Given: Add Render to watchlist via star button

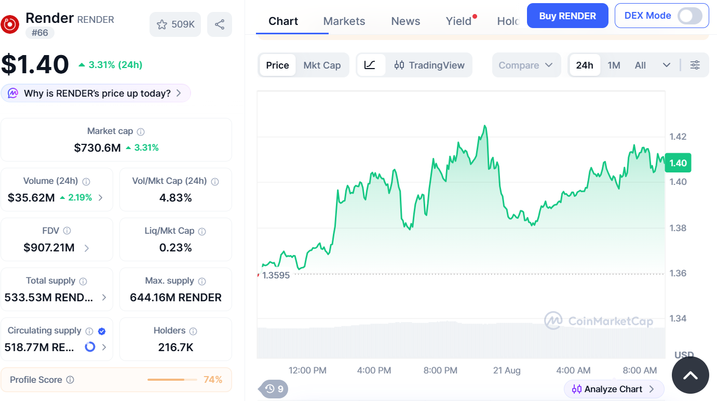Looking at the screenshot, I should click(175, 24).
